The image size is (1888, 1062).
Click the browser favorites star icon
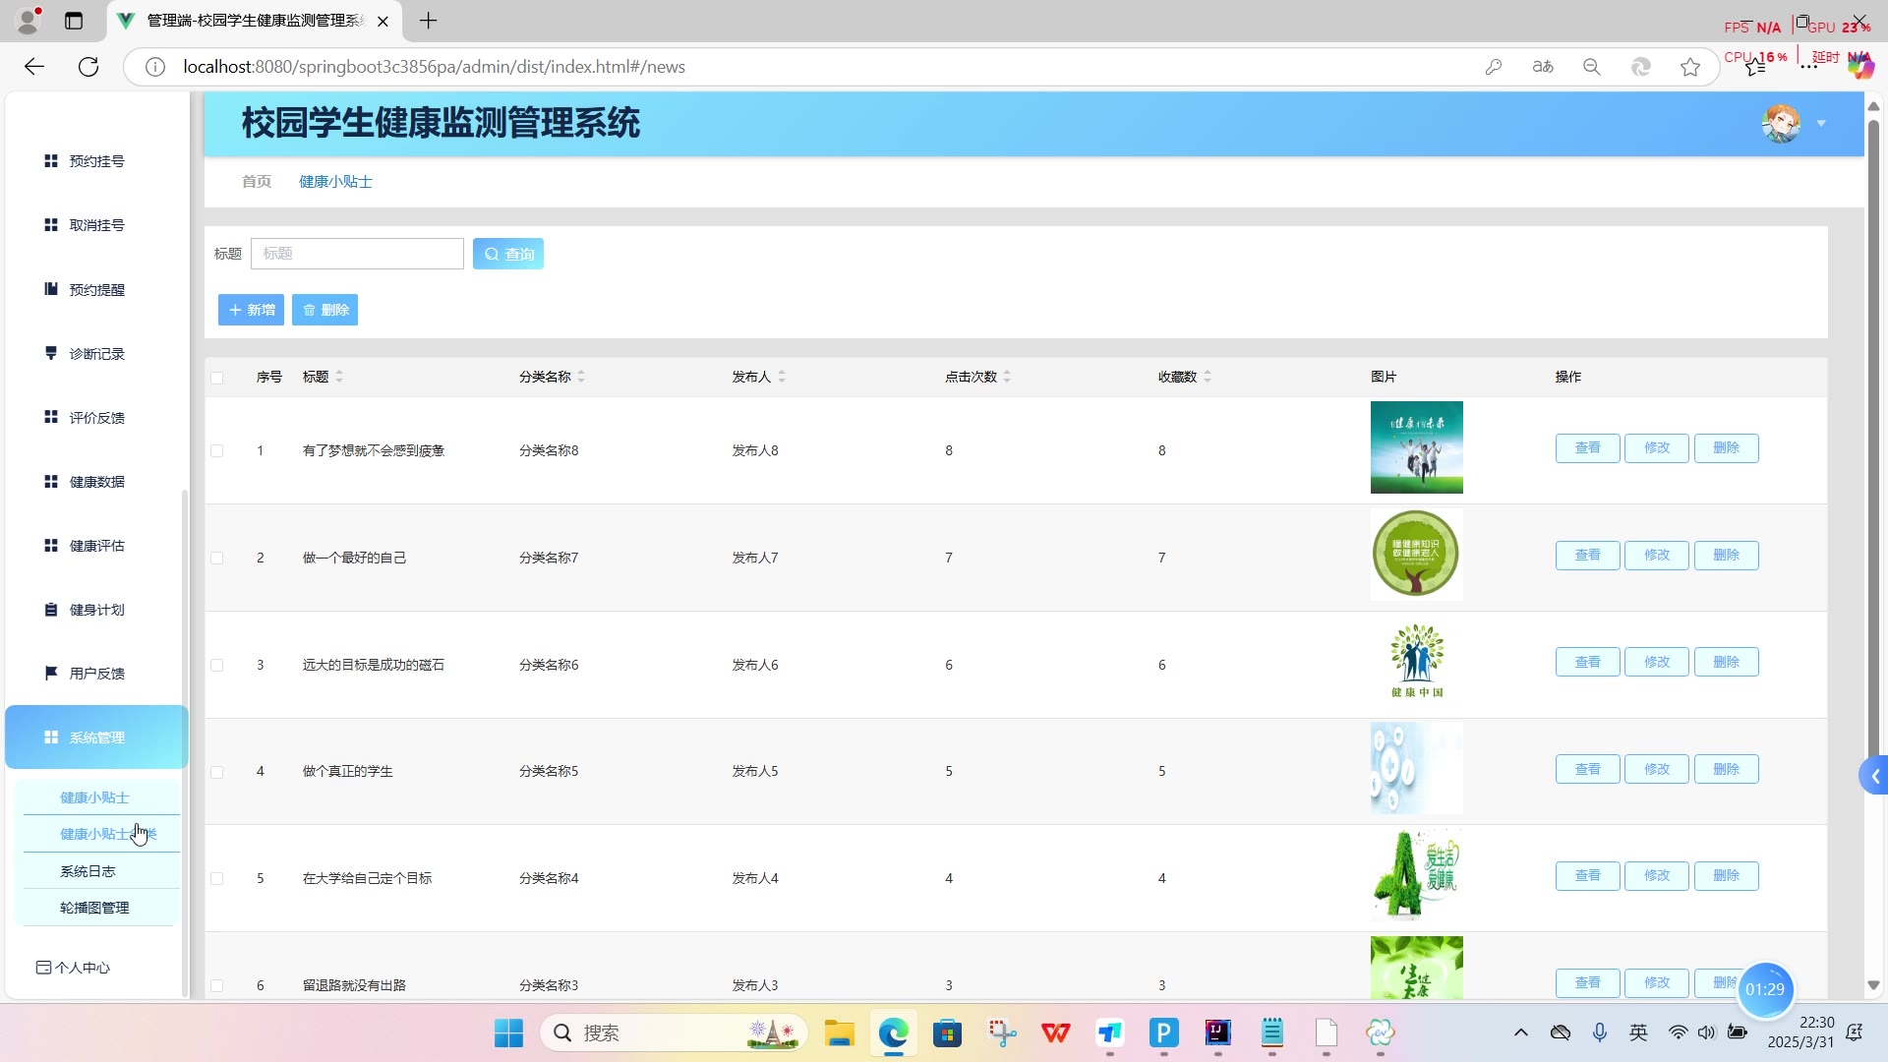(1690, 67)
